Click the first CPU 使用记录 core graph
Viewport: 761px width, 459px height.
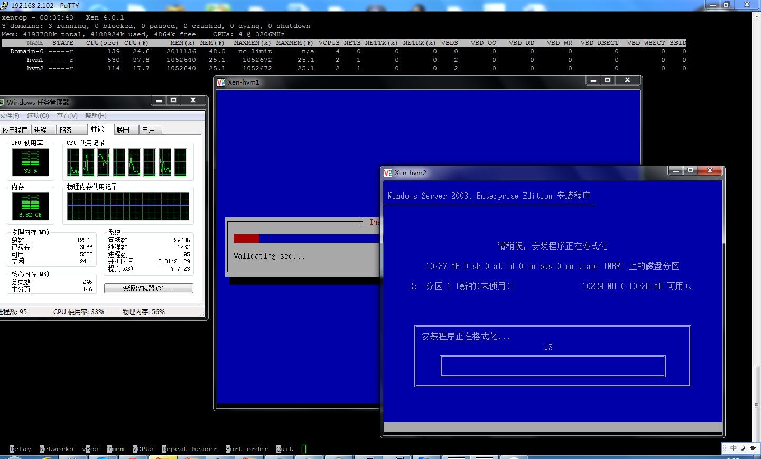(73, 162)
